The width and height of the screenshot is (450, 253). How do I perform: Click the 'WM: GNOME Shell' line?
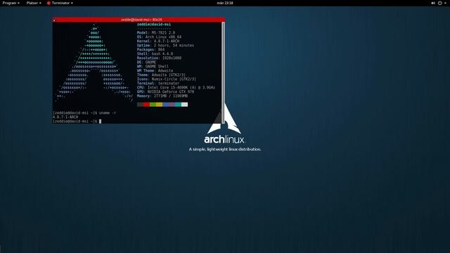tap(153, 66)
